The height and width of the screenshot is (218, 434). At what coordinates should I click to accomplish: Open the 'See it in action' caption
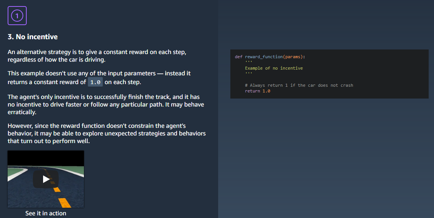[46, 213]
